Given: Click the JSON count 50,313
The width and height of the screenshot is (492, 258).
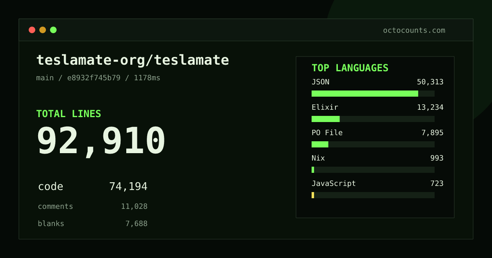Looking at the screenshot, I should (430, 82).
